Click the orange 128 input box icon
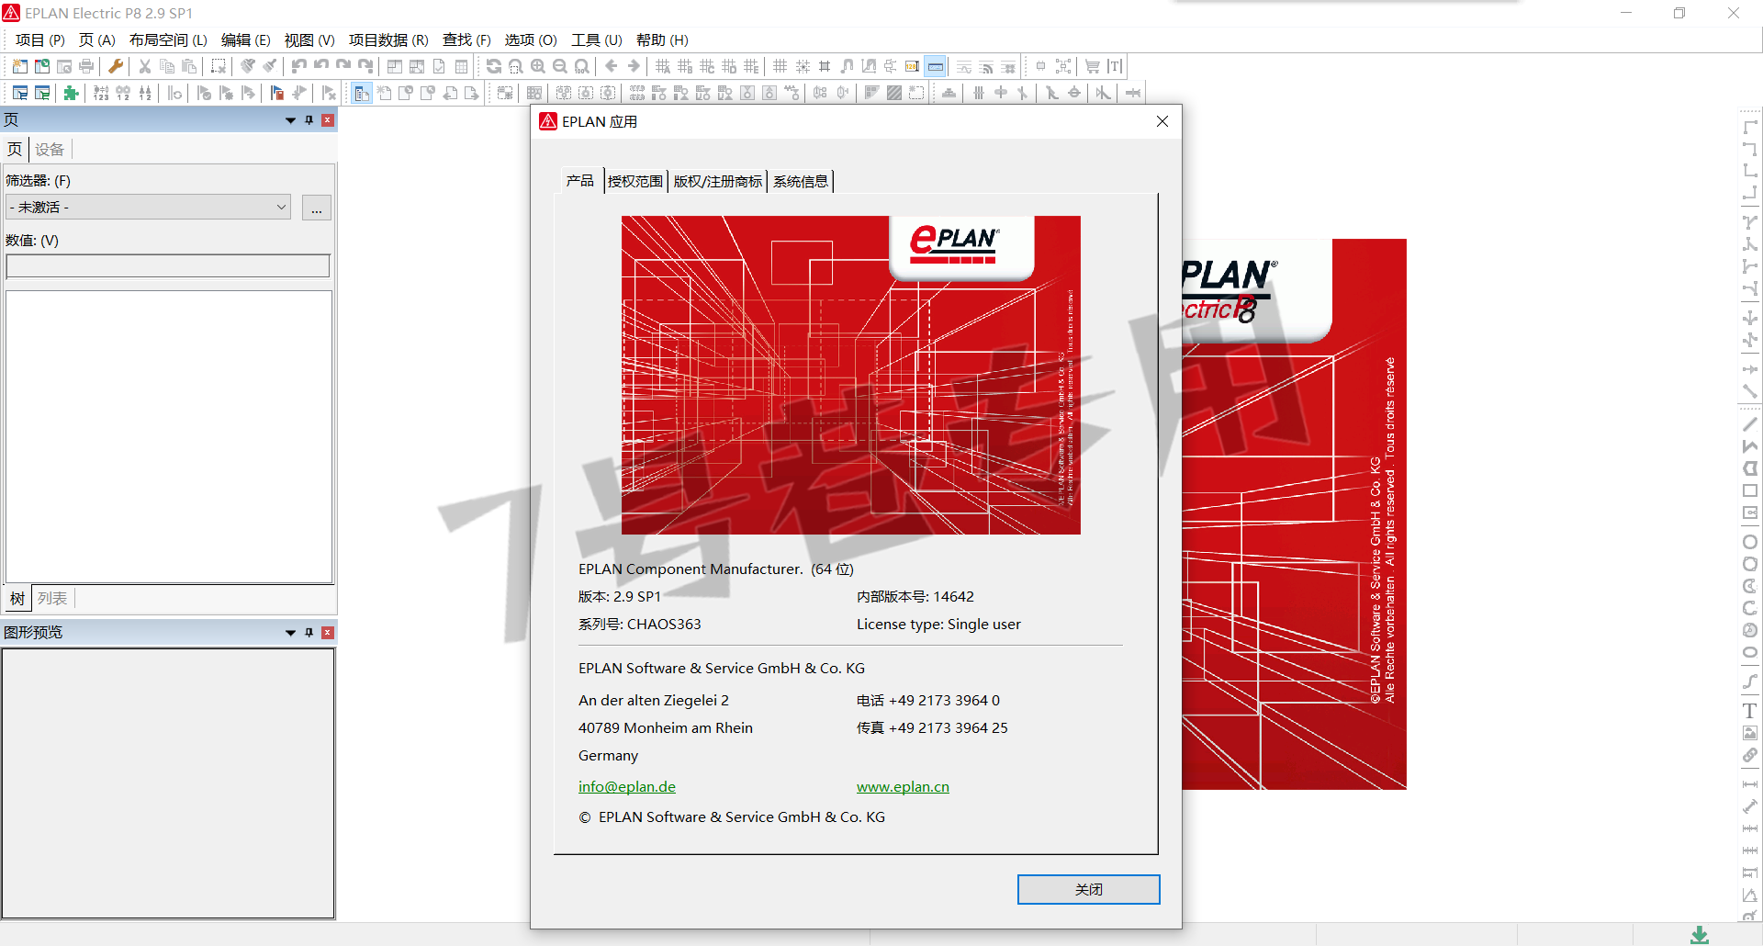The height and width of the screenshot is (946, 1763). pos(912,66)
